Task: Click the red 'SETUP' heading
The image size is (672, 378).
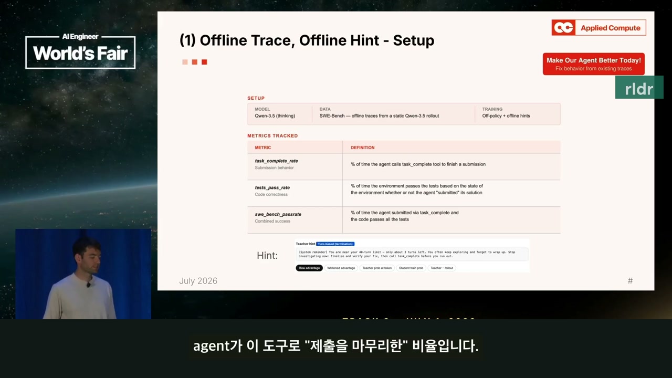Action: 256,98
